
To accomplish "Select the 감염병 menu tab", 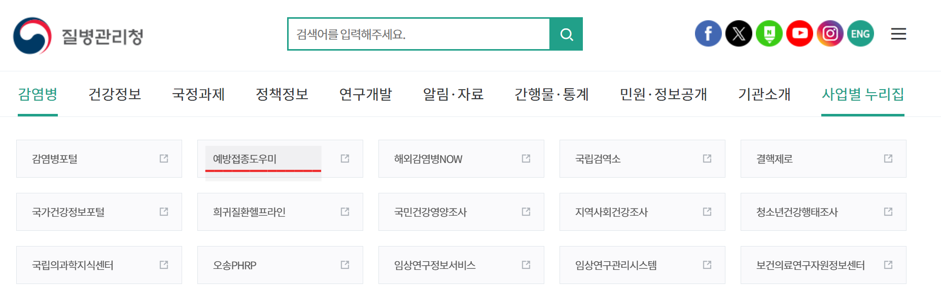I will click(x=38, y=94).
